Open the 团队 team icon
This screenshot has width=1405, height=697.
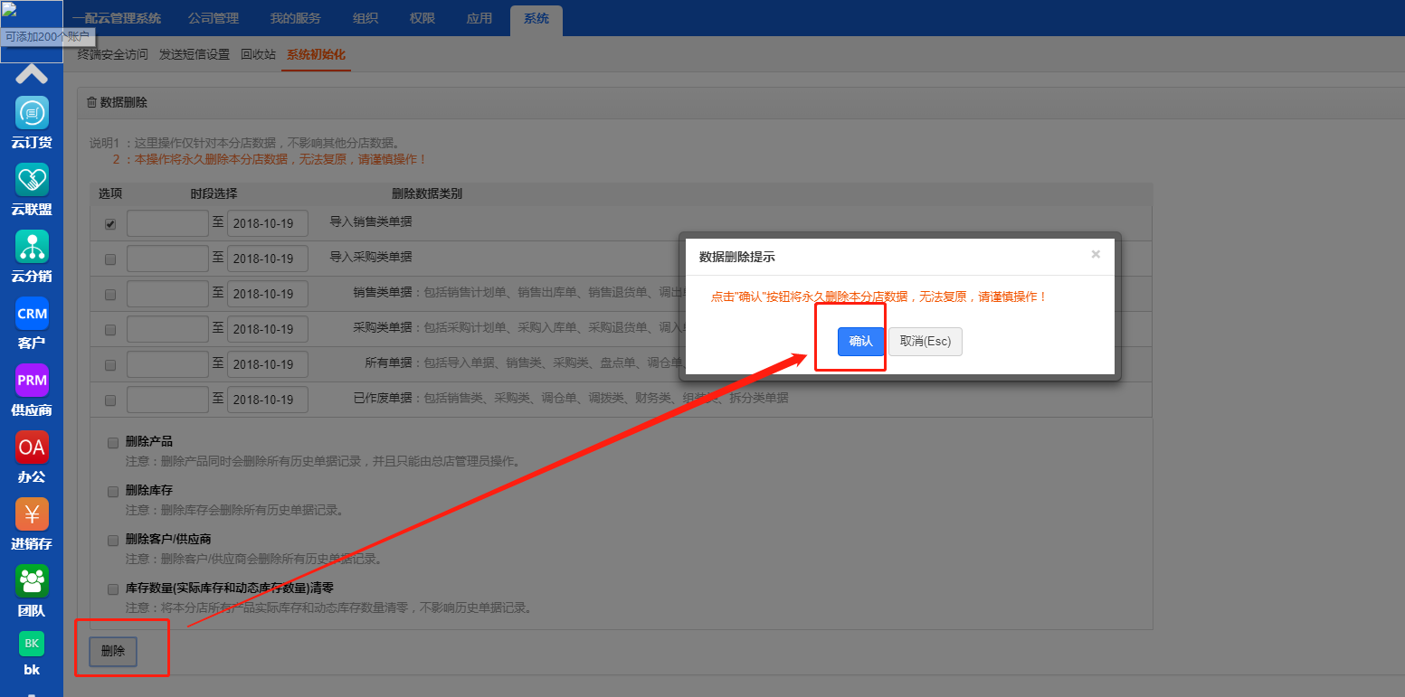(32, 581)
